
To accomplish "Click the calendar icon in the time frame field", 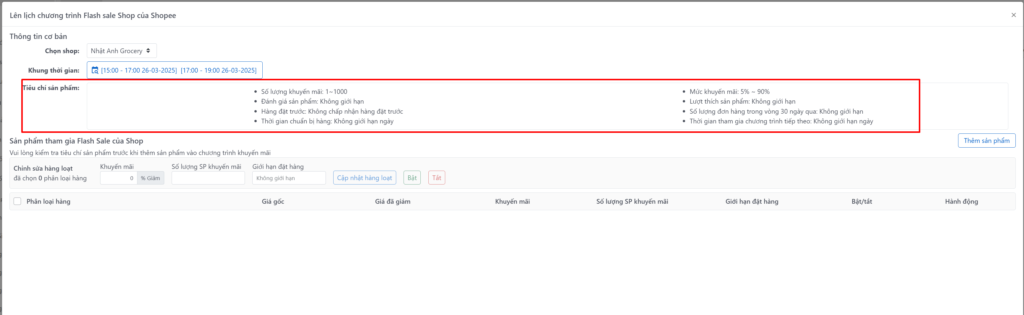I will pyautogui.click(x=95, y=70).
